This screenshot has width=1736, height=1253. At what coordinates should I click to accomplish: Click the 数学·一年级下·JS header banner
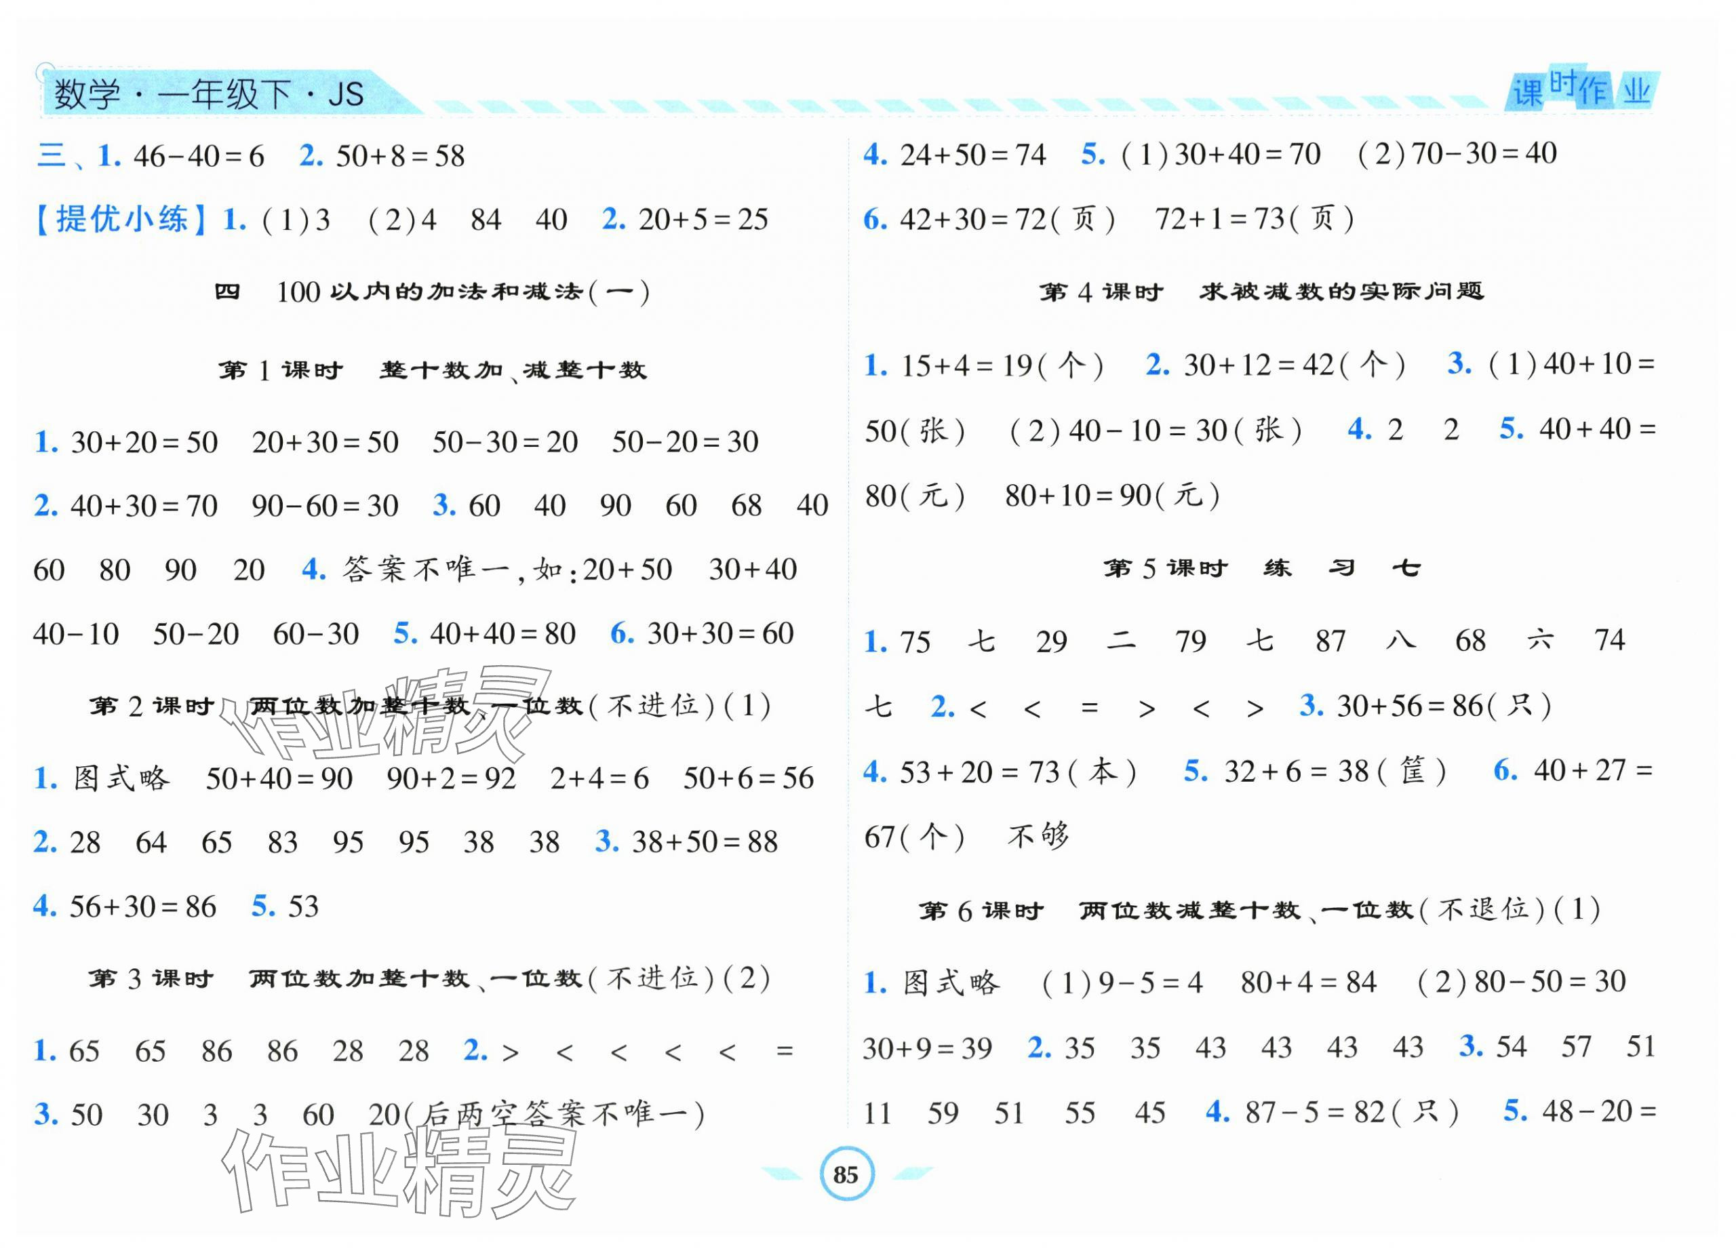[x=208, y=95]
